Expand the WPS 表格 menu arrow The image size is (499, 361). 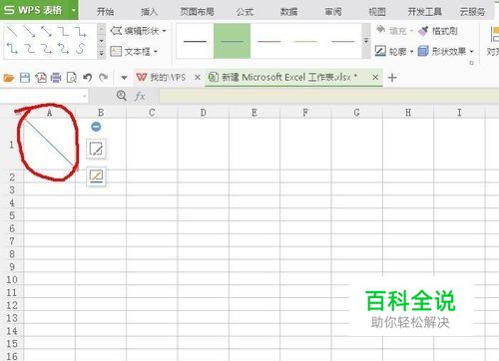(x=74, y=10)
